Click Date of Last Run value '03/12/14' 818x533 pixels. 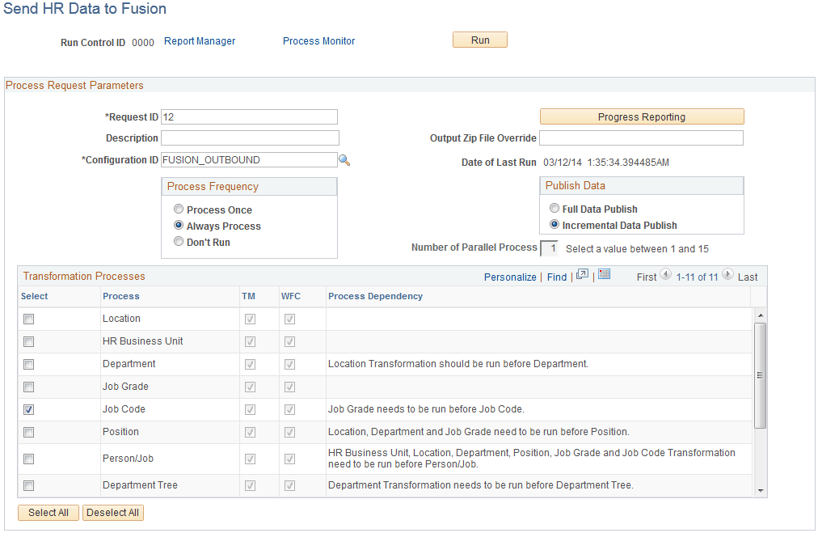[563, 163]
